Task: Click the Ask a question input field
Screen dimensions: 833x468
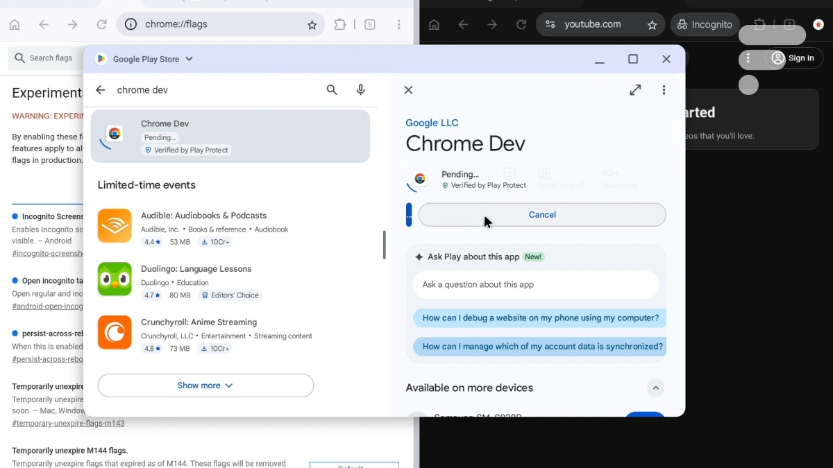Action: tap(535, 285)
